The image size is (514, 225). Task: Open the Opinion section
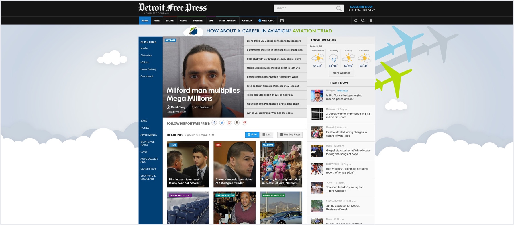click(x=247, y=20)
